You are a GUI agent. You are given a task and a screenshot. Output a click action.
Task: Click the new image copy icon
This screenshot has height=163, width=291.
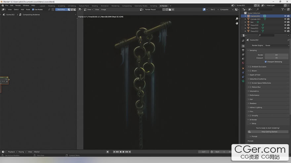(x=167, y=10)
